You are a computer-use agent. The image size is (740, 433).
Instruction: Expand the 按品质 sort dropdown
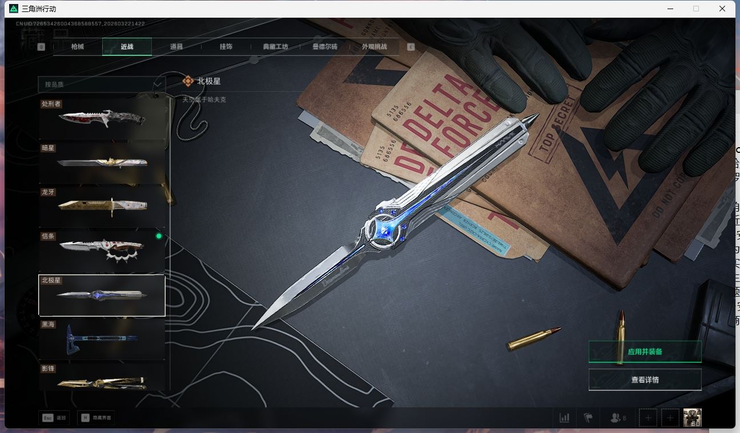point(101,84)
